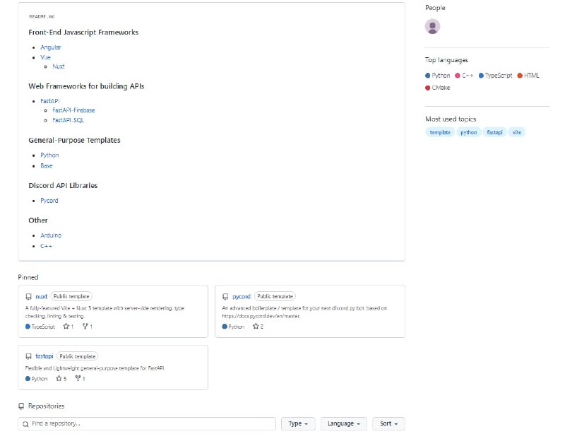Click the Public template badge on nuxt card
This screenshot has width=565, height=434.
pos(71,296)
